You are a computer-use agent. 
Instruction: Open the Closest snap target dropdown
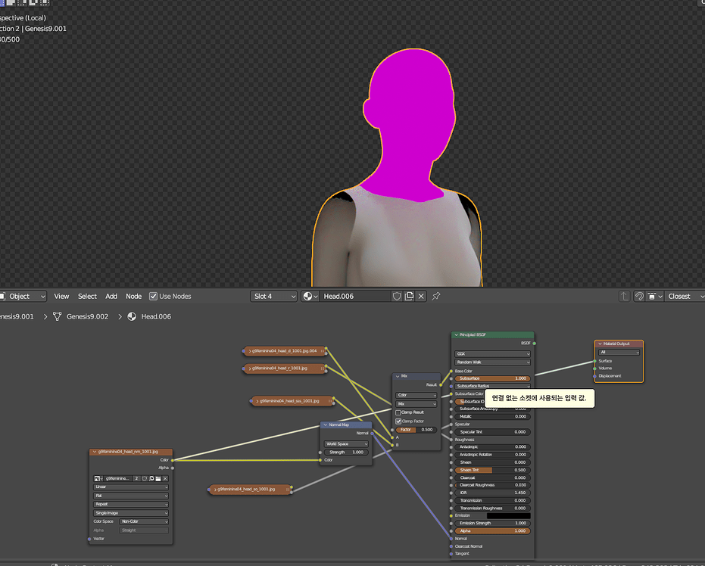coord(685,297)
